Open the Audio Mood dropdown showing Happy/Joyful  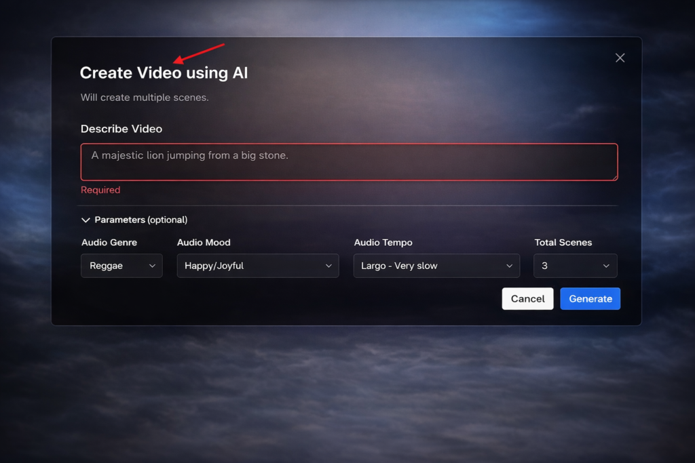[258, 266]
